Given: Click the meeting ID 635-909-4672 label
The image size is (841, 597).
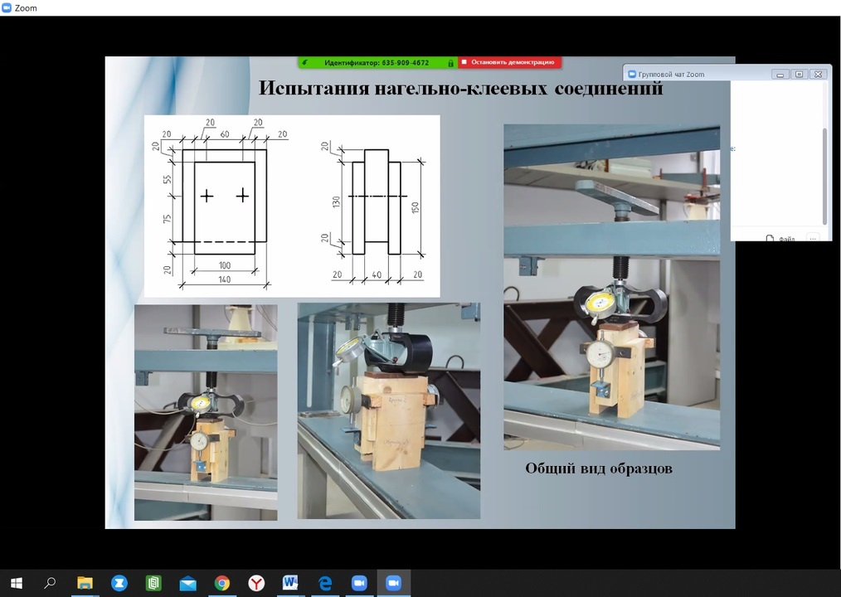Looking at the screenshot, I should [x=377, y=63].
